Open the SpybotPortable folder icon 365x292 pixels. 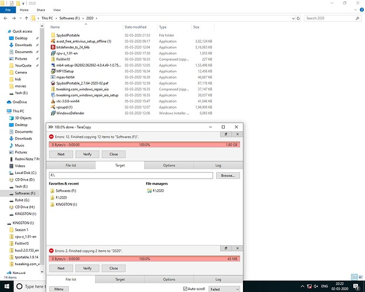pyautogui.click(x=52, y=35)
